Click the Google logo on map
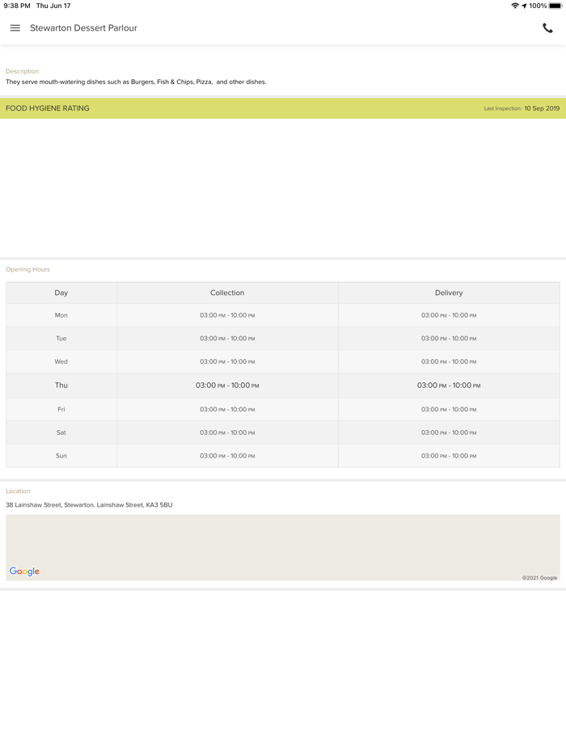The image size is (566, 755). pos(24,572)
